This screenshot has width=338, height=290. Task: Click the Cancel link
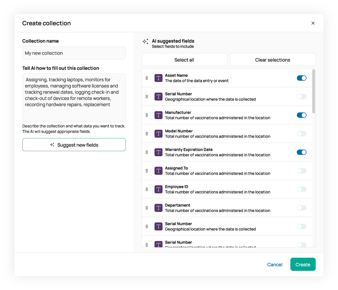275,265
